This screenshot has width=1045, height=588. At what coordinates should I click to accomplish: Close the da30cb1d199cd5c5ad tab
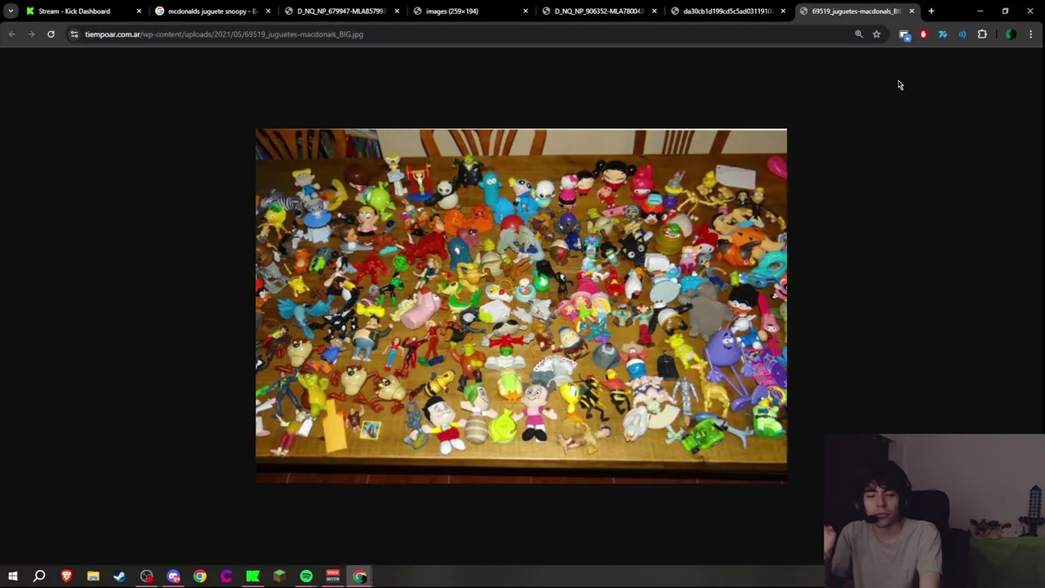783,11
